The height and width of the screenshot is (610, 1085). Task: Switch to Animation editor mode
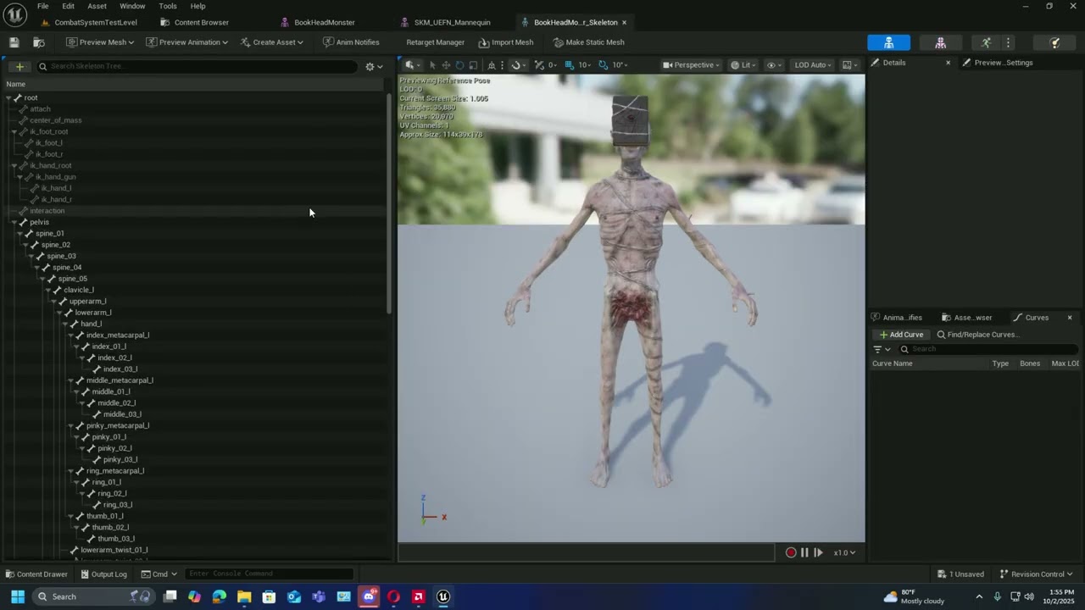click(x=986, y=42)
